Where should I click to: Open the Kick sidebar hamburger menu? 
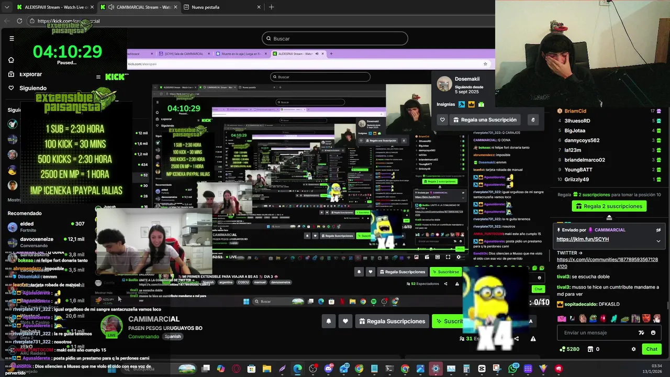point(12,38)
